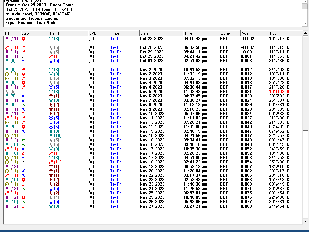Click Saturn glyph in Nov 8 11:13:12 pm row
Image resolution: width=309 pixels, height=232 pixels.
[51, 105]
